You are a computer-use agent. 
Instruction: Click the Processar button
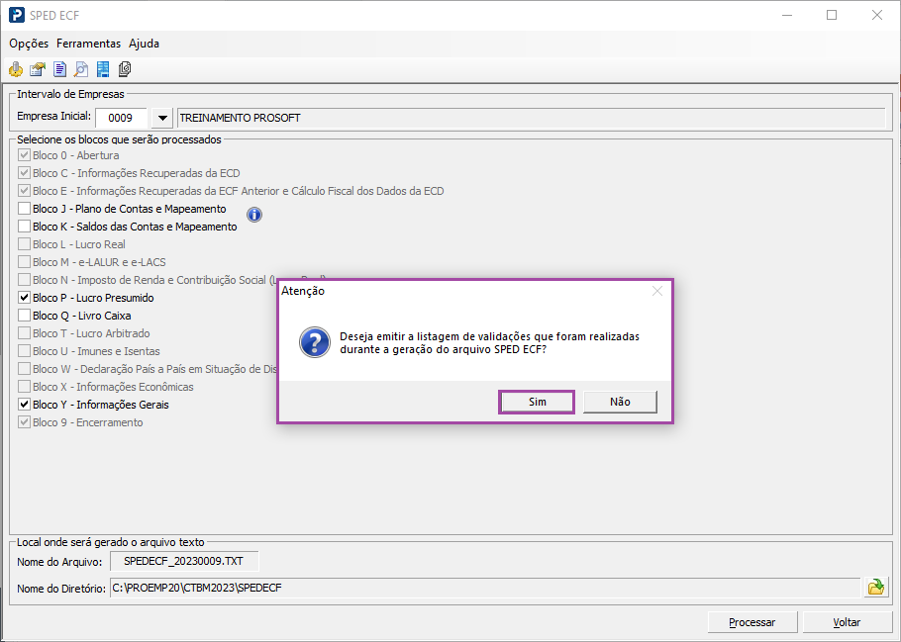pos(752,622)
